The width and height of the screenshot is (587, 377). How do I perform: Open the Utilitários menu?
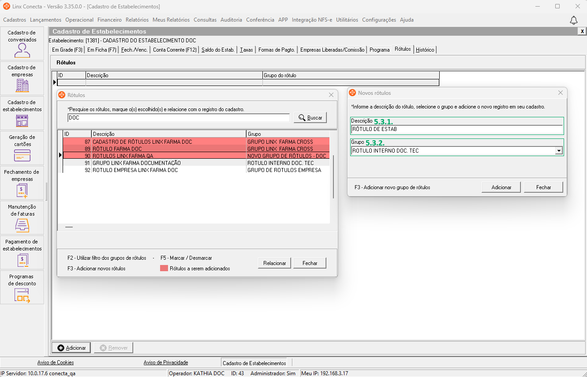pyautogui.click(x=347, y=20)
